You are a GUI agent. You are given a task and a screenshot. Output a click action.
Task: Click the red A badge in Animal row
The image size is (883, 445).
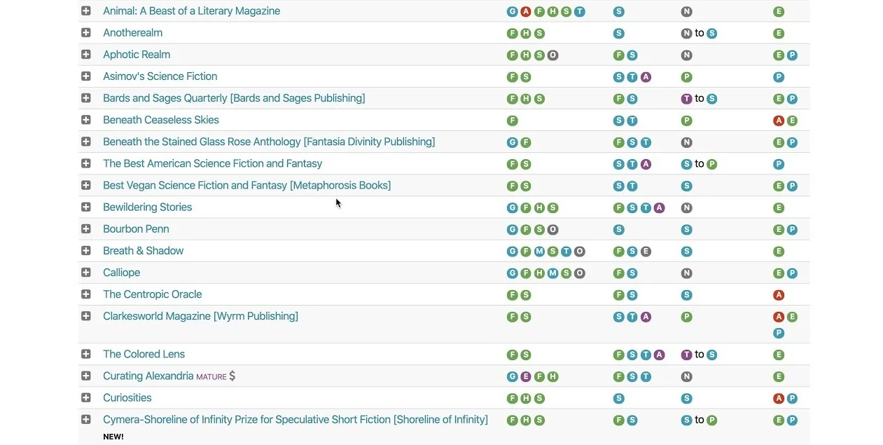pyautogui.click(x=526, y=12)
